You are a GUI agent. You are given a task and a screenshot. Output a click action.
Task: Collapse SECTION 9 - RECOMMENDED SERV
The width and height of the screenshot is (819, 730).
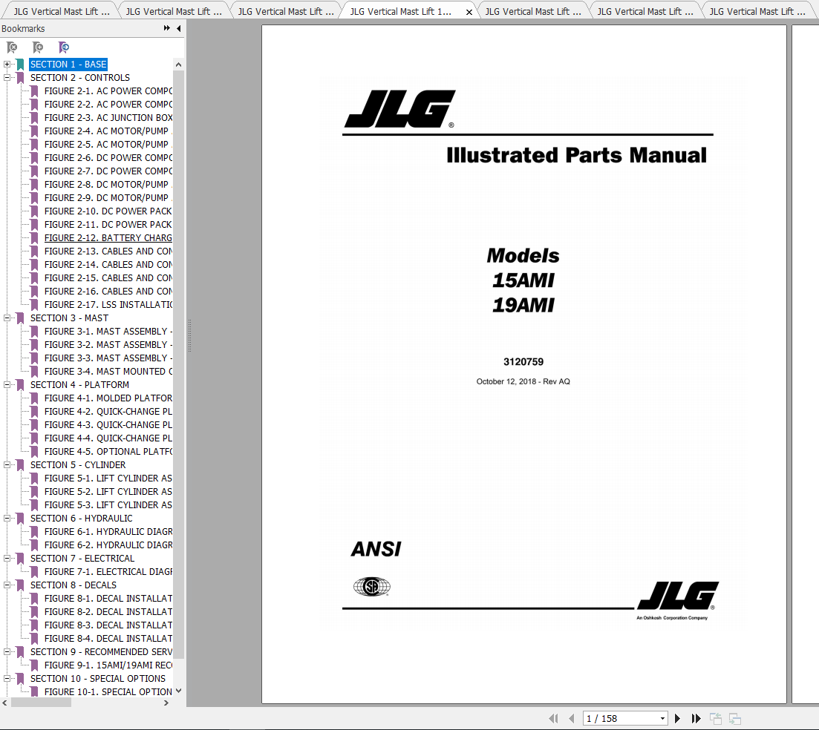[x=7, y=651]
